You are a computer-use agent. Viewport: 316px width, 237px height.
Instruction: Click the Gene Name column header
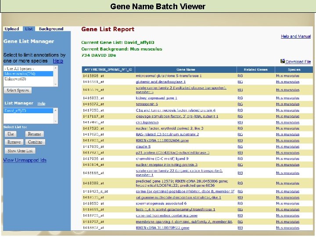click(x=186, y=69)
